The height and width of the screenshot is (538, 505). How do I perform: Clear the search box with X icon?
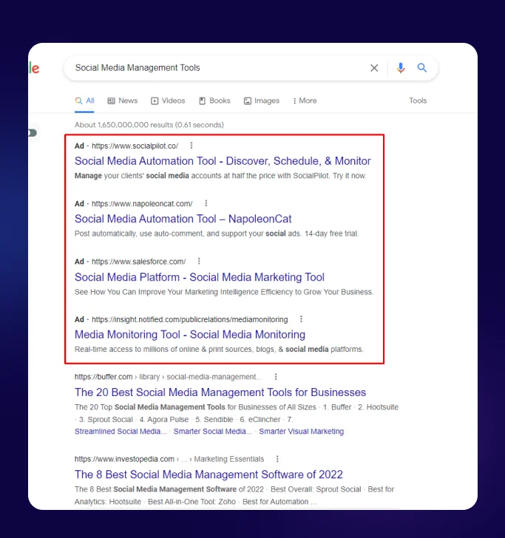(374, 68)
